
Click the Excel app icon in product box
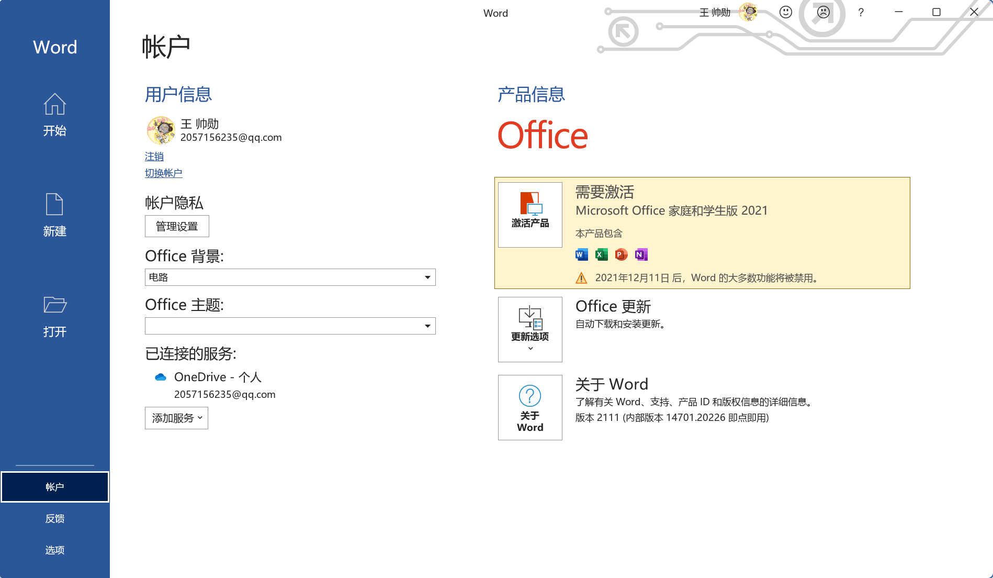click(602, 254)
